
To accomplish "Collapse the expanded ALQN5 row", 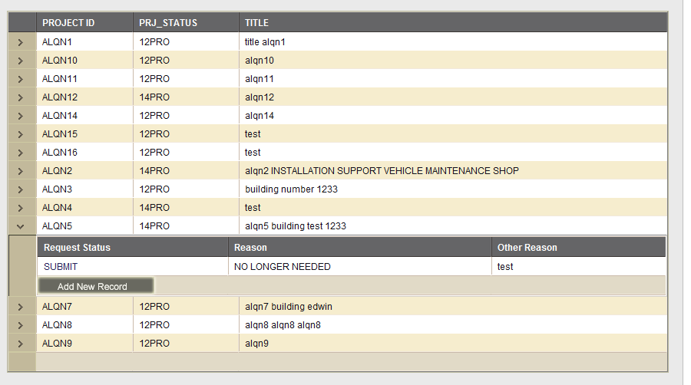I will 21,226.
